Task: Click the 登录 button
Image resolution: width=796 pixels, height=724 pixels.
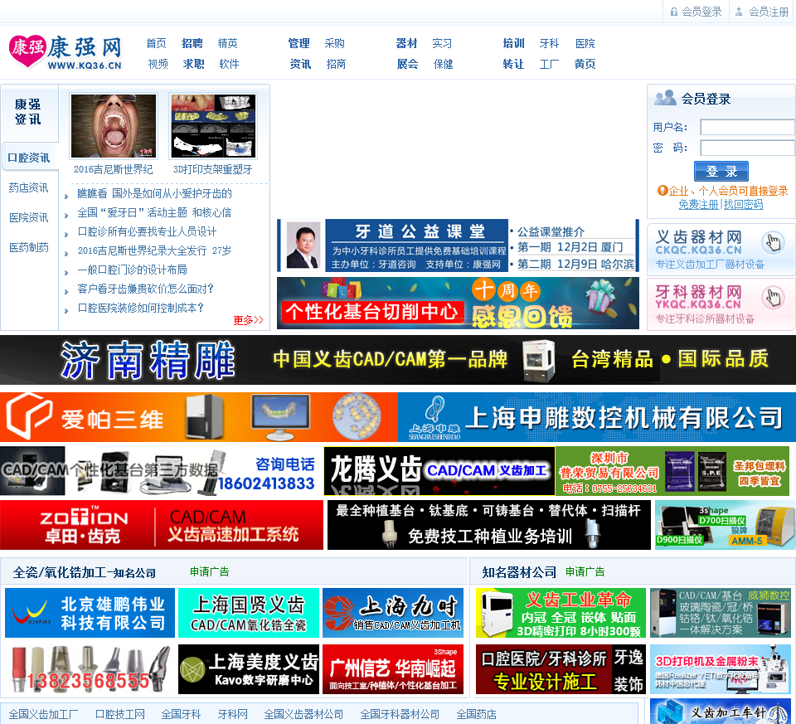Action: pyautogui.click(x=721, y=172)
